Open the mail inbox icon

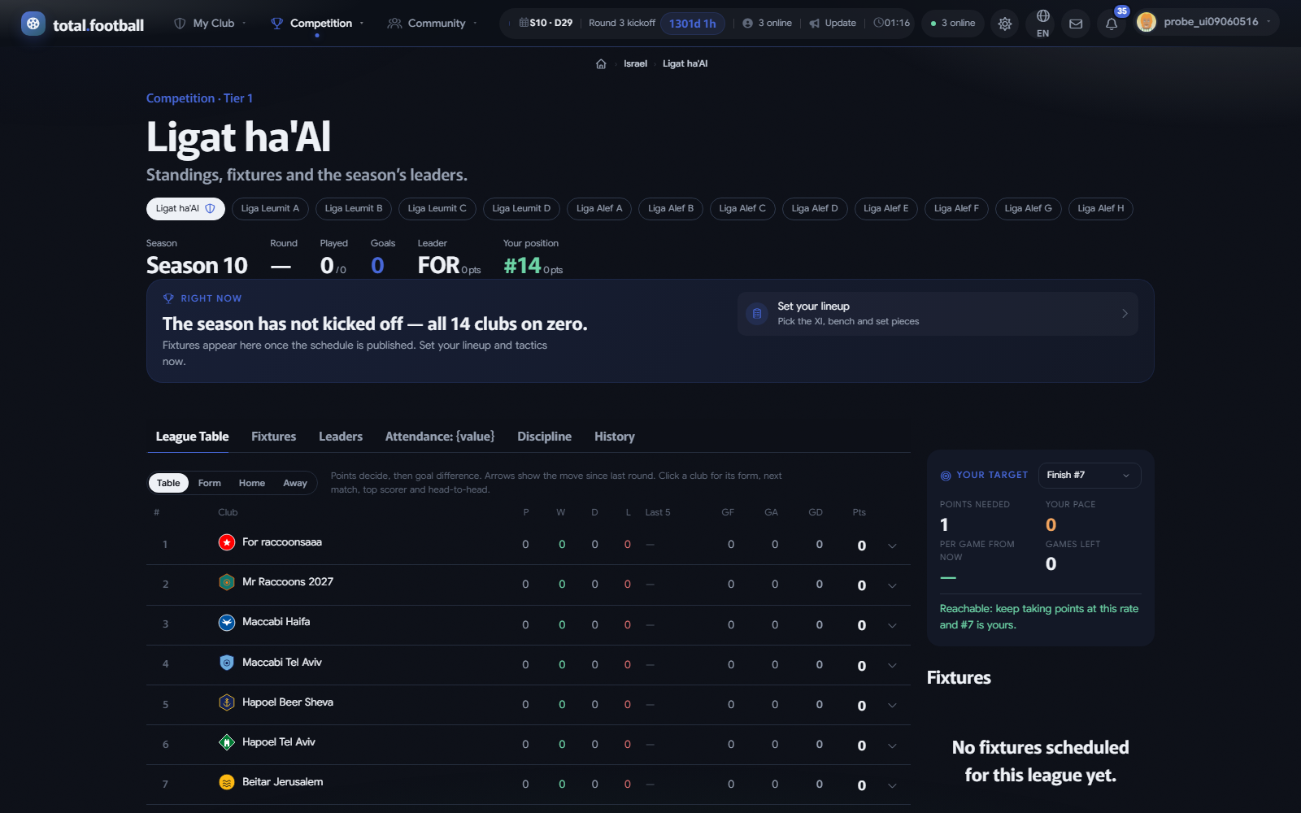click(1076, 24)
